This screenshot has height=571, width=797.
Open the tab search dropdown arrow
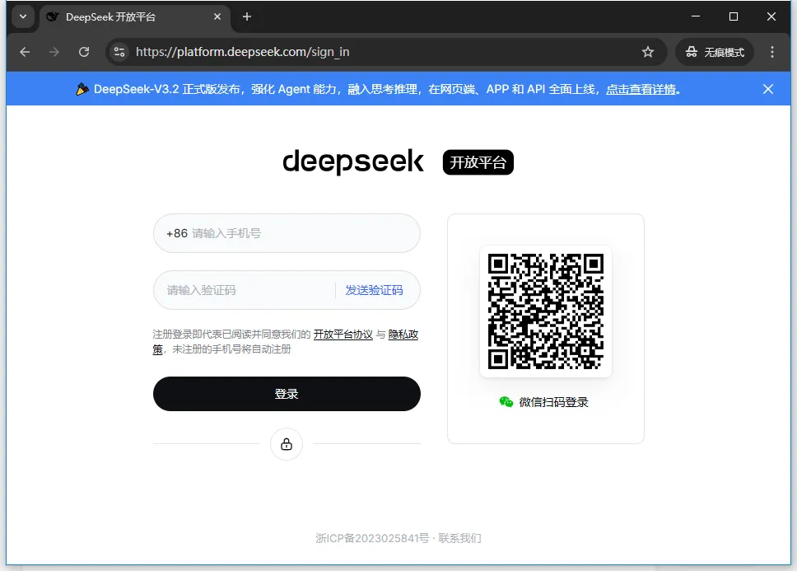tap(23, 16)
